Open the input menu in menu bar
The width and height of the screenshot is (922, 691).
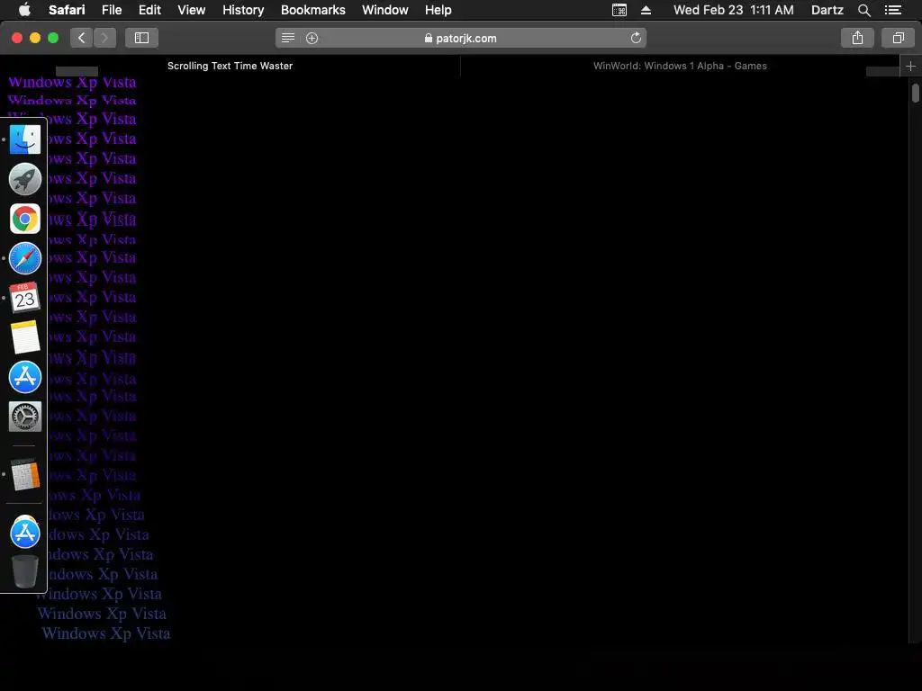point(619,10)
